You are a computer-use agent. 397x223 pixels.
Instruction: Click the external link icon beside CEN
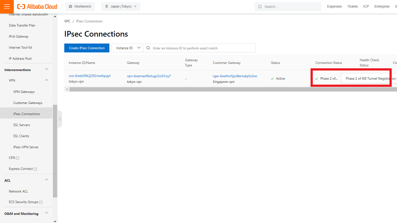(x=18, y=158)
